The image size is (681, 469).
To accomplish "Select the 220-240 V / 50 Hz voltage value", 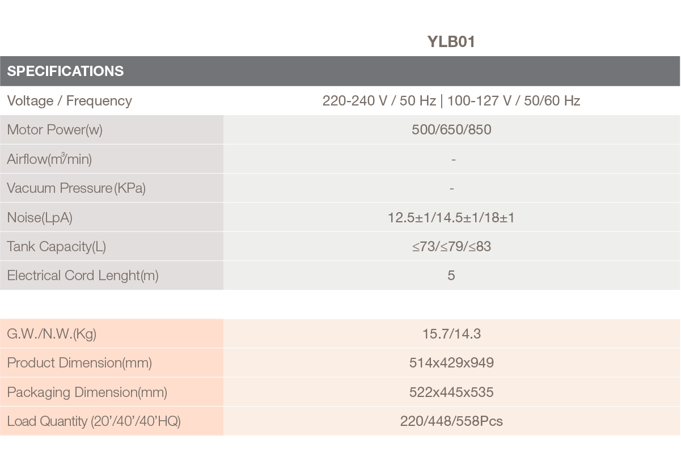I will [379, 101].
